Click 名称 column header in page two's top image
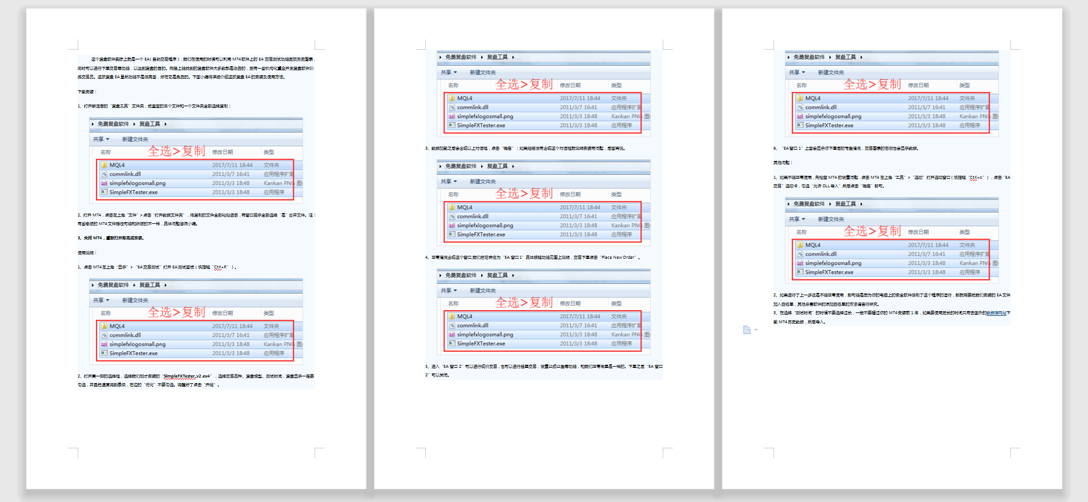The height and width of the screenshot is (502, 1088). [x=453, y=86]
